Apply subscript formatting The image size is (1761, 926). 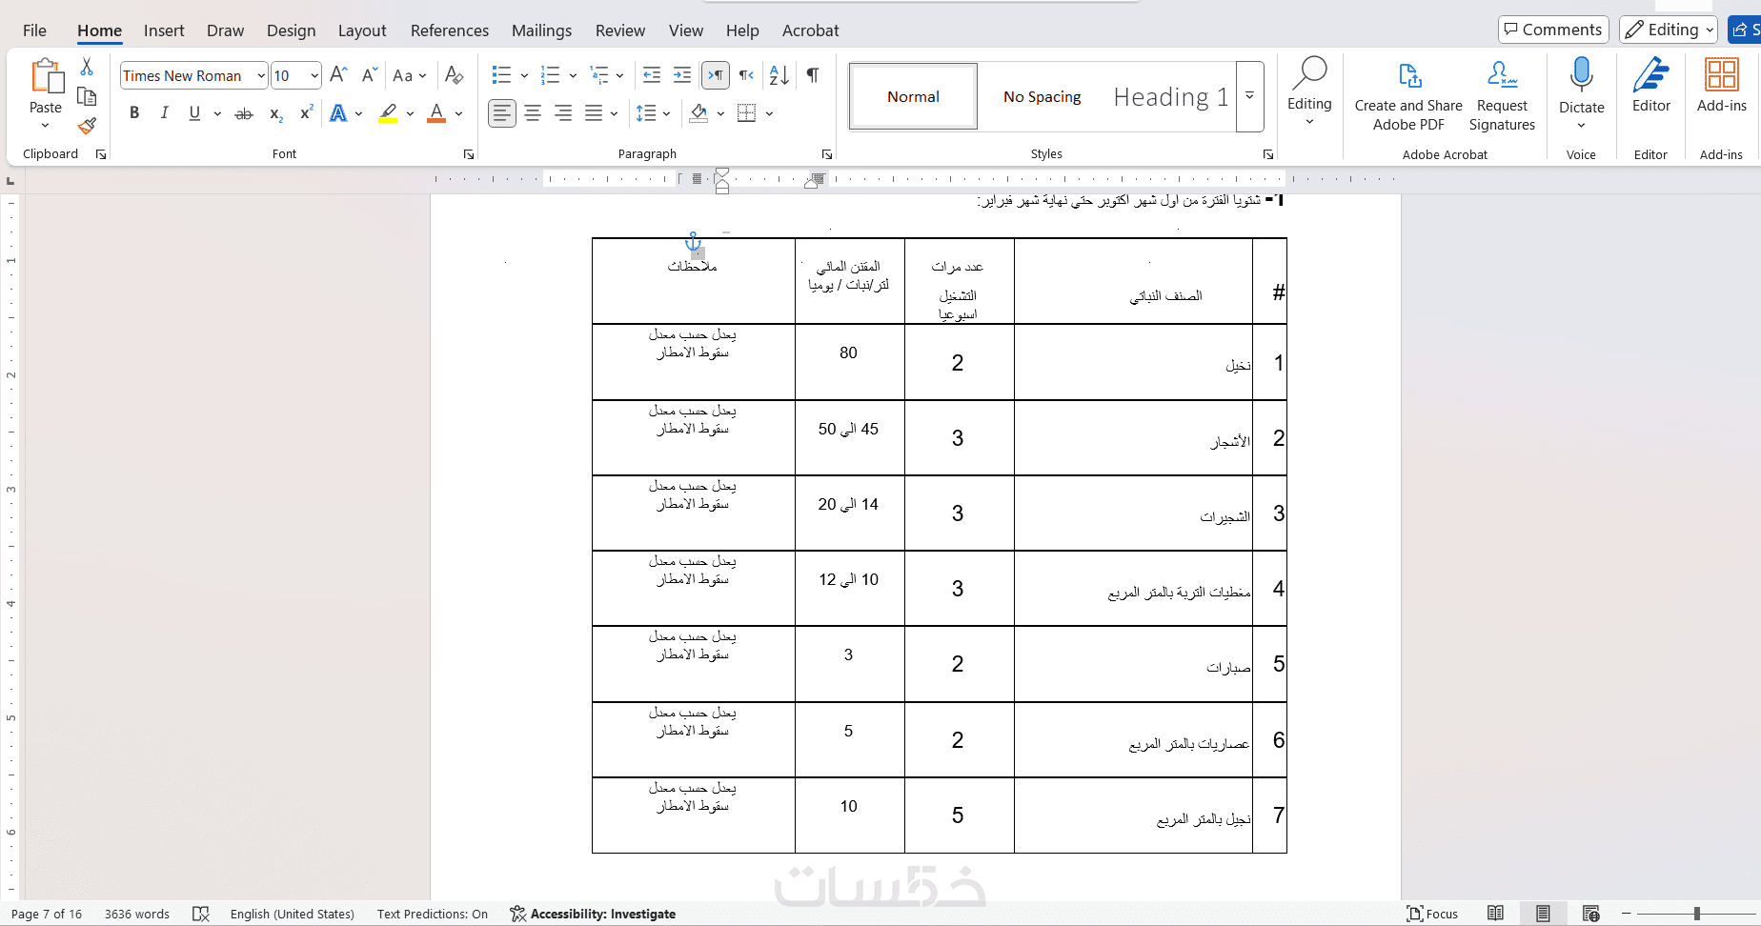click(276, 113)
